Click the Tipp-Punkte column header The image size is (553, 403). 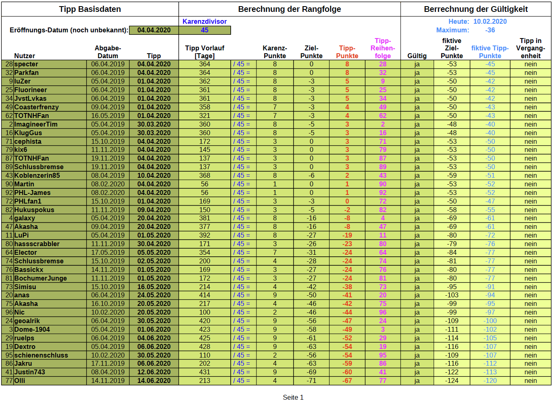click(x=347, y=52)
